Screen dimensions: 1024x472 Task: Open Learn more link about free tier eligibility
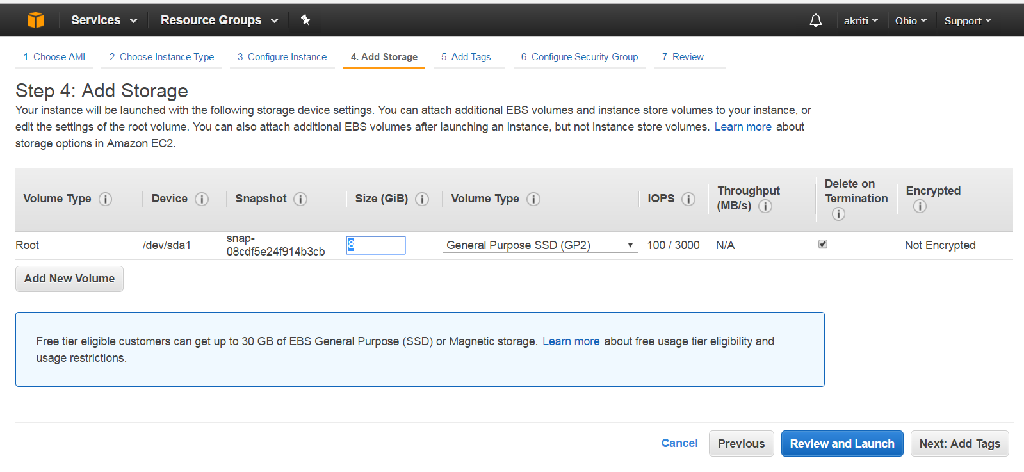571,341
